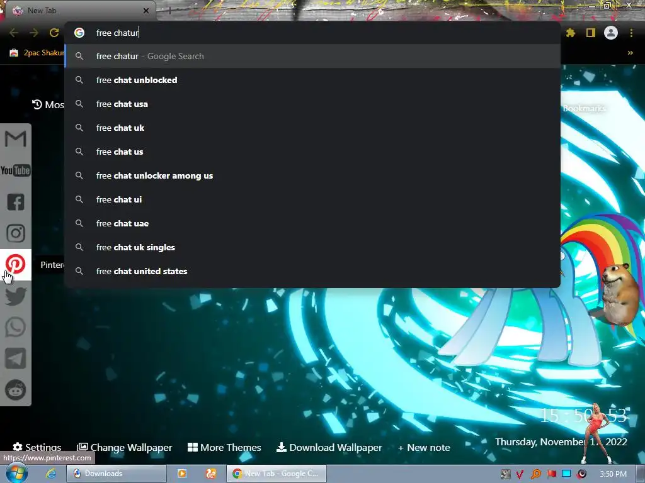Image resolution: width=645 pixels, height=483 pixels.
Task: Open the Bookmarks panel on the new tab page
Action: pos(584,108)
